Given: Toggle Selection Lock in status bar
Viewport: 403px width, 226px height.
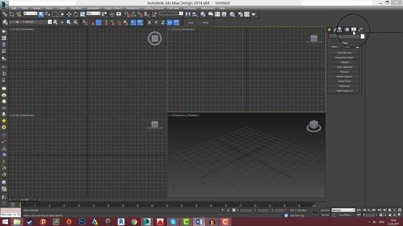Looking at the screenshot, I should (228, 210).
